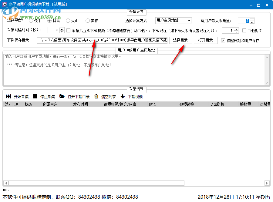Open download folder via 打开下载目录 icon

coord(62,97)
